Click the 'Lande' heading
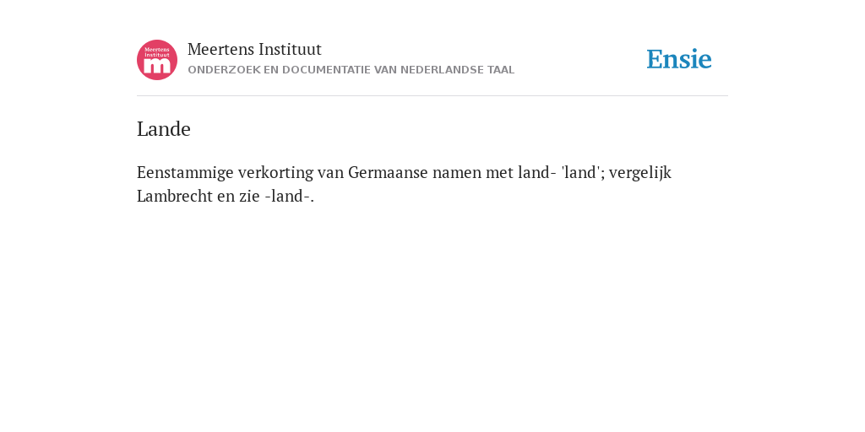Screen dimensions: 865x432 point(164,129)
